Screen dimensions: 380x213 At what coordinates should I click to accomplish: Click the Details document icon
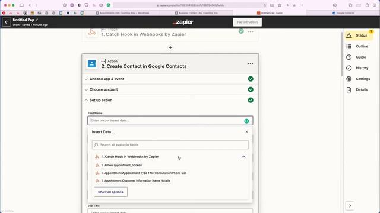[x=349, y=90]
